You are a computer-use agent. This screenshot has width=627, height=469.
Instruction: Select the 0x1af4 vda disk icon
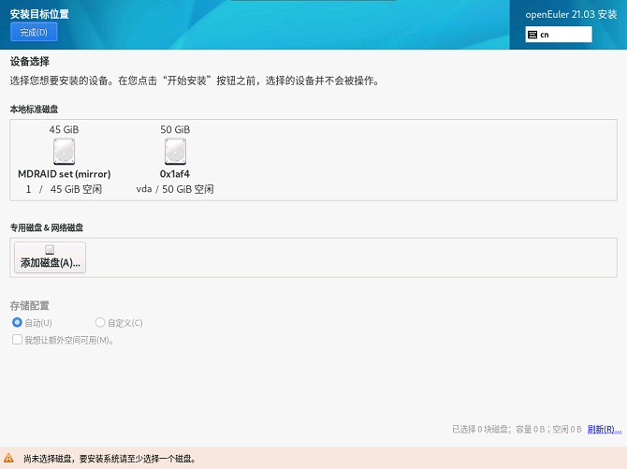[175, 152]
